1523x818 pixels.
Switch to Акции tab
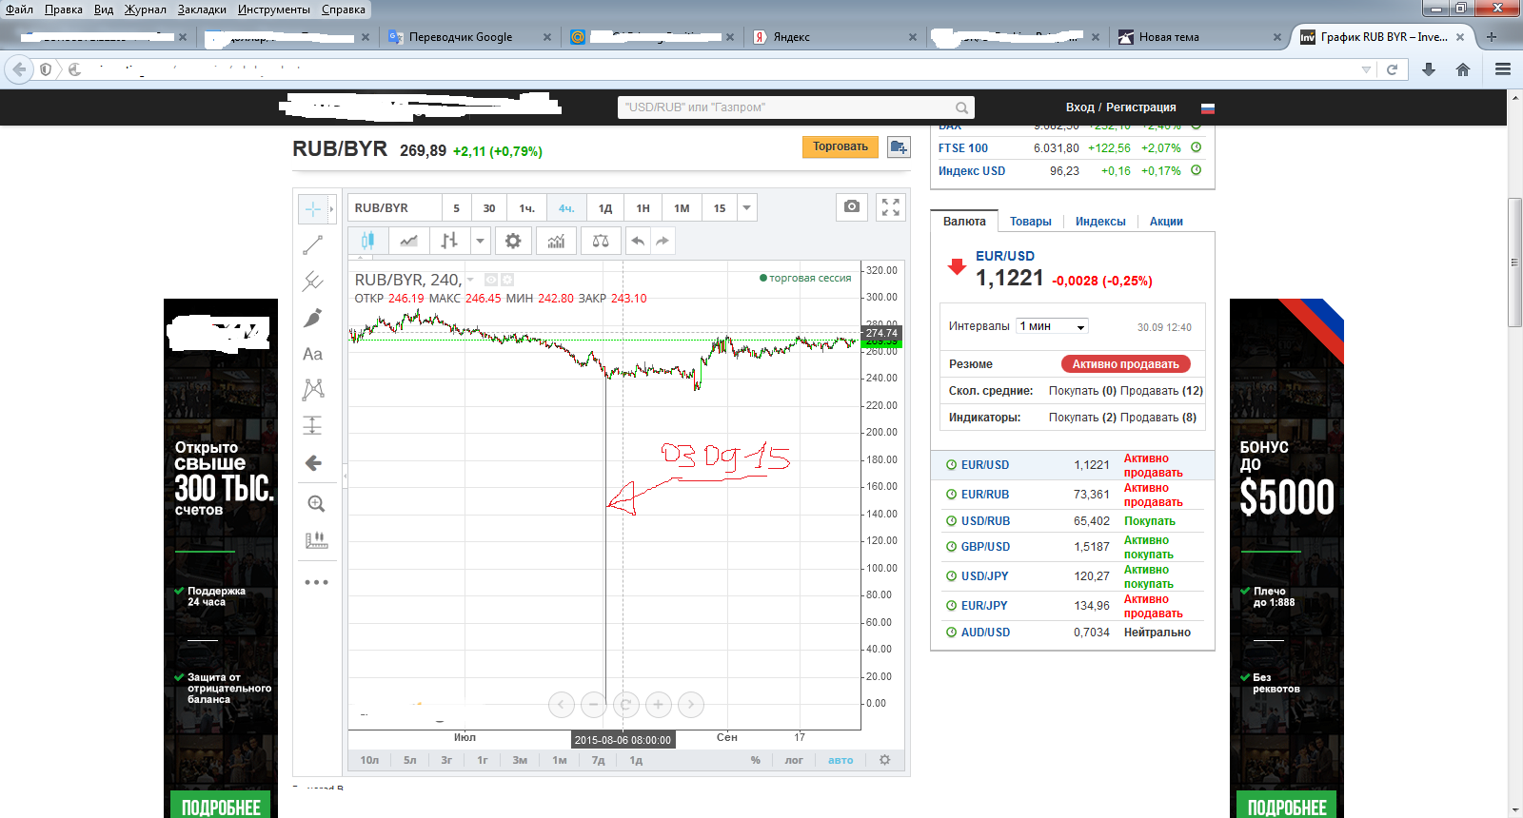coord(1166,222)
